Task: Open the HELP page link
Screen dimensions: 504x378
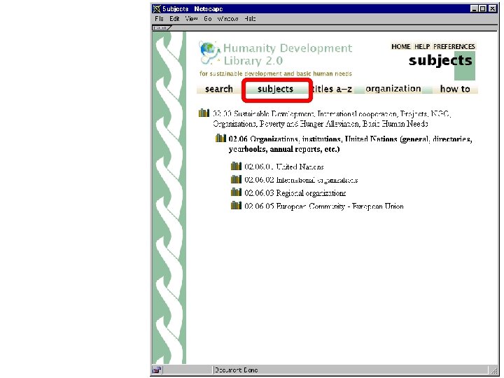Action: (x=422, y=47)
